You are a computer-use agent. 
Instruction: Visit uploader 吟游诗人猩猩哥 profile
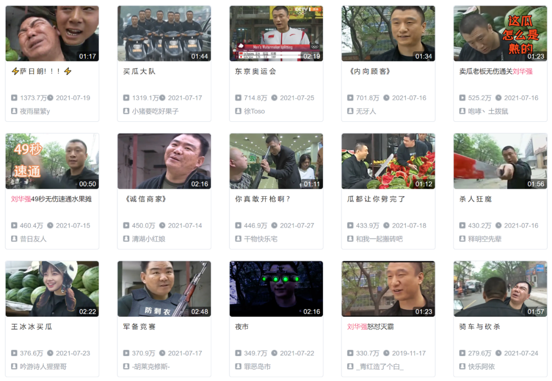coord(43,367)
